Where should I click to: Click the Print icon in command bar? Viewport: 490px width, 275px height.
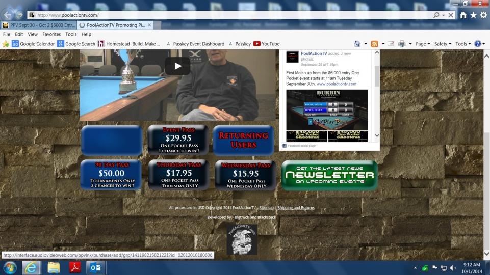click(x=401, y=44)
